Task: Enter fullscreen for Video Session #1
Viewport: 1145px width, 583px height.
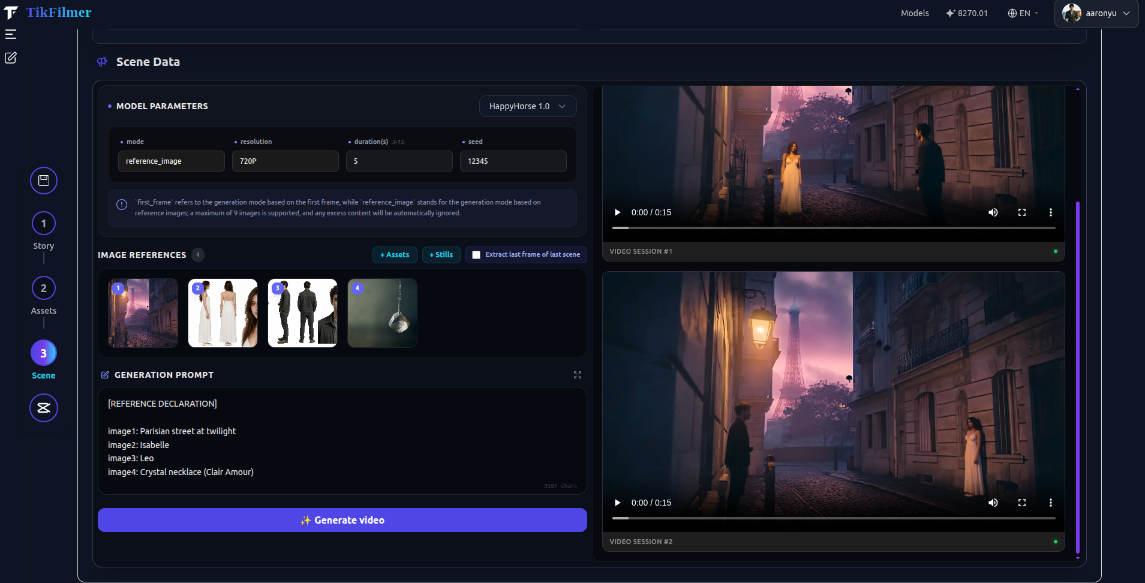Action: pos(1022,212)
